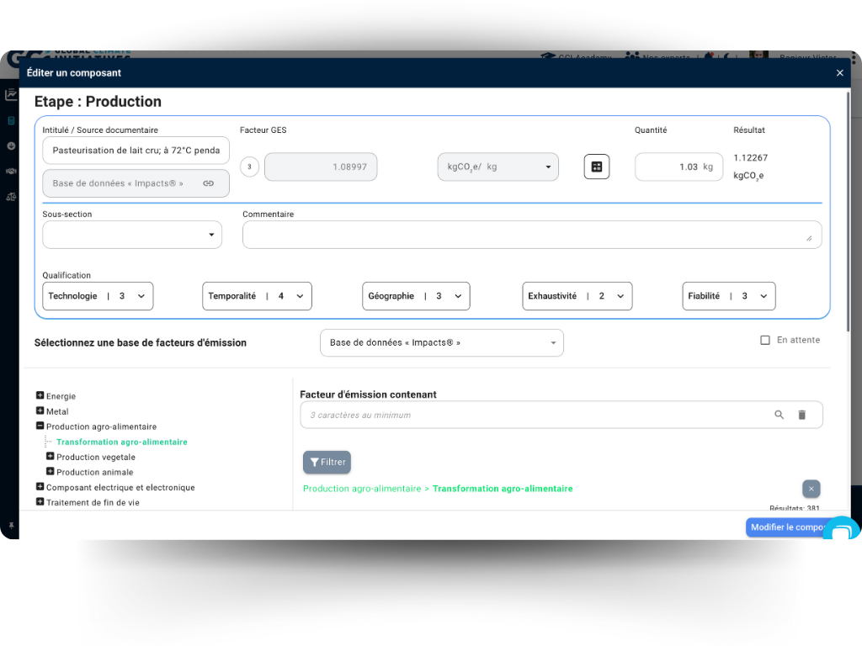
Task: Expand the Production vegetale node
Action: [x=51, y=457]
